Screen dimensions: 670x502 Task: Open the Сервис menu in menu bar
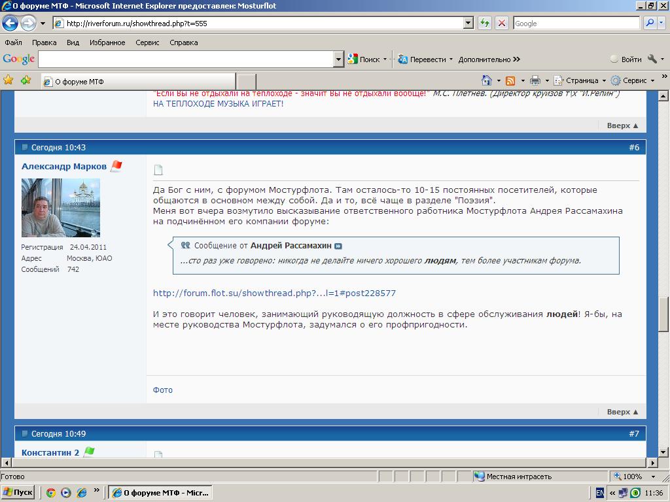[x=147, y=42]
